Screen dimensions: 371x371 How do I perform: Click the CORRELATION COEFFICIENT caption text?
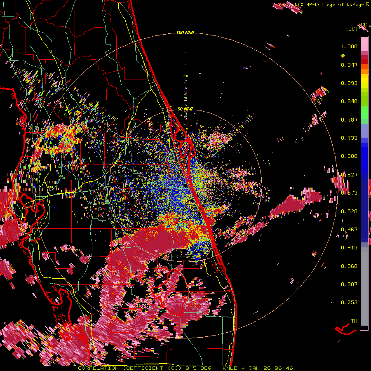point(120,368)
